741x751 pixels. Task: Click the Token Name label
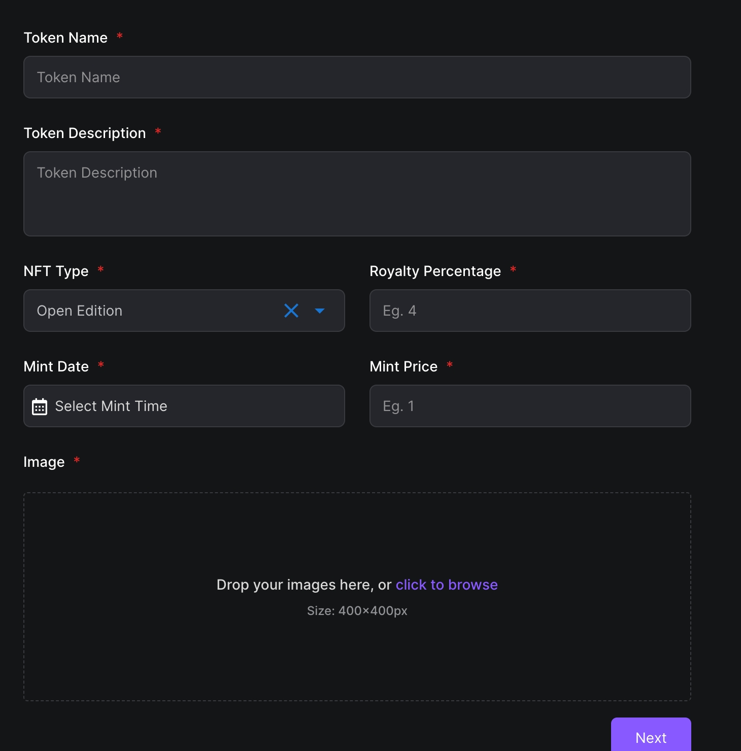point(65,38)
